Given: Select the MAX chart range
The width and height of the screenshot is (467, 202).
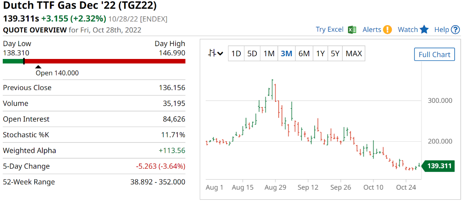Looking at the screenshot, I should [354, 53].
